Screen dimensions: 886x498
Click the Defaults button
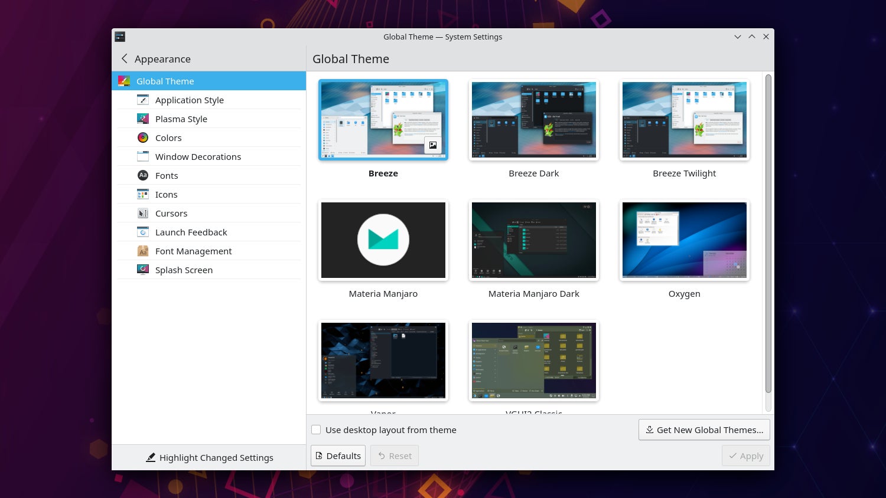point(338,456)
